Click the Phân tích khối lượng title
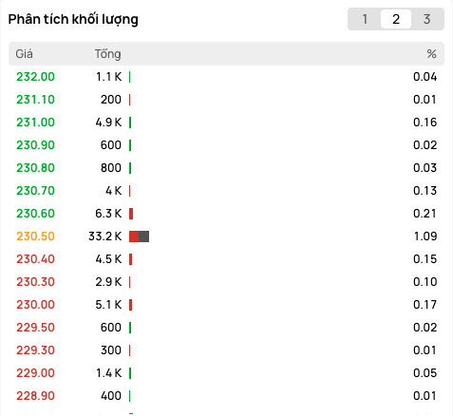Screen dimensions: 453x416 pos(73,20)
